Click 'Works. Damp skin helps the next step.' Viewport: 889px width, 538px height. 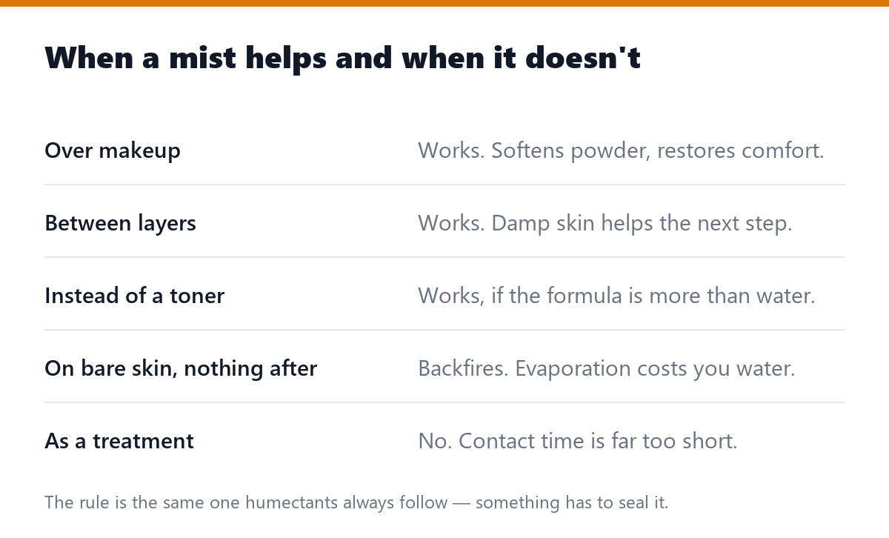(x=605, y=223)
